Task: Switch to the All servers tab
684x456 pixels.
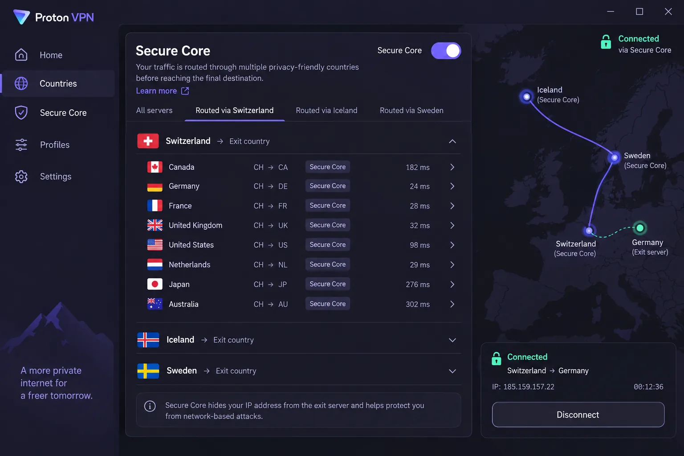Action: 154,110
